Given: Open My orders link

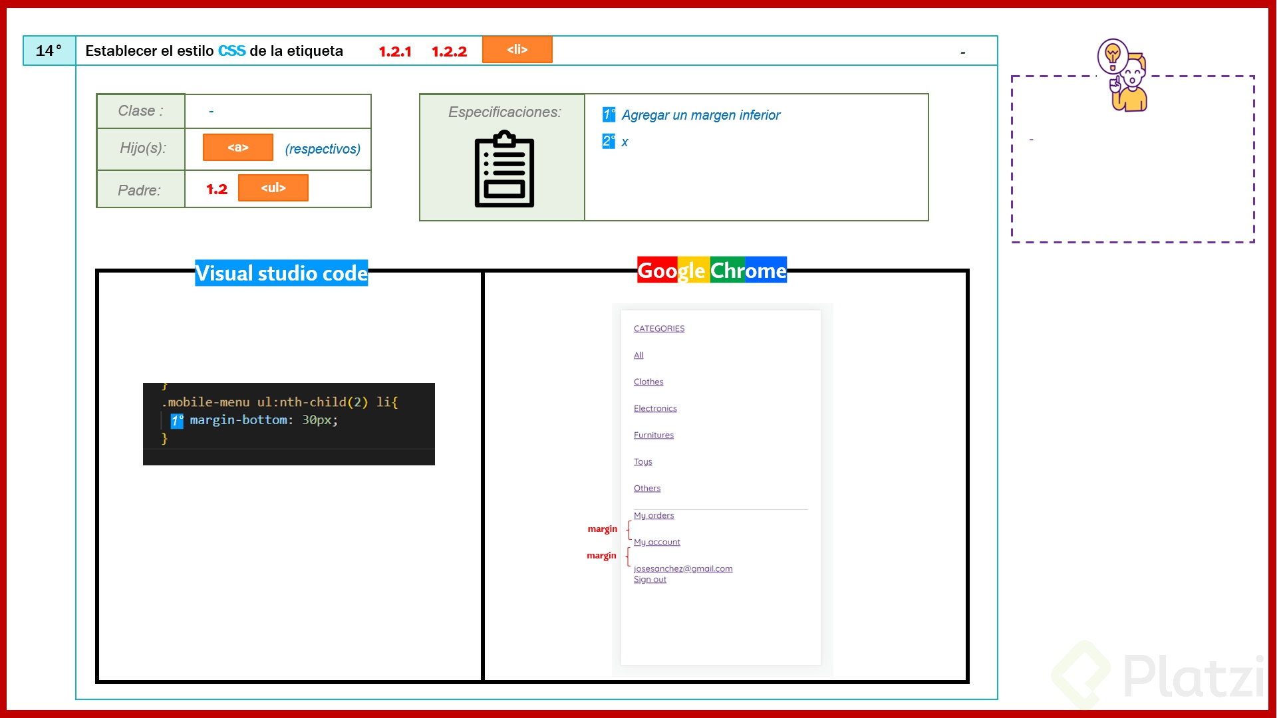Looking at the screenshot, I should coord(654,515).
